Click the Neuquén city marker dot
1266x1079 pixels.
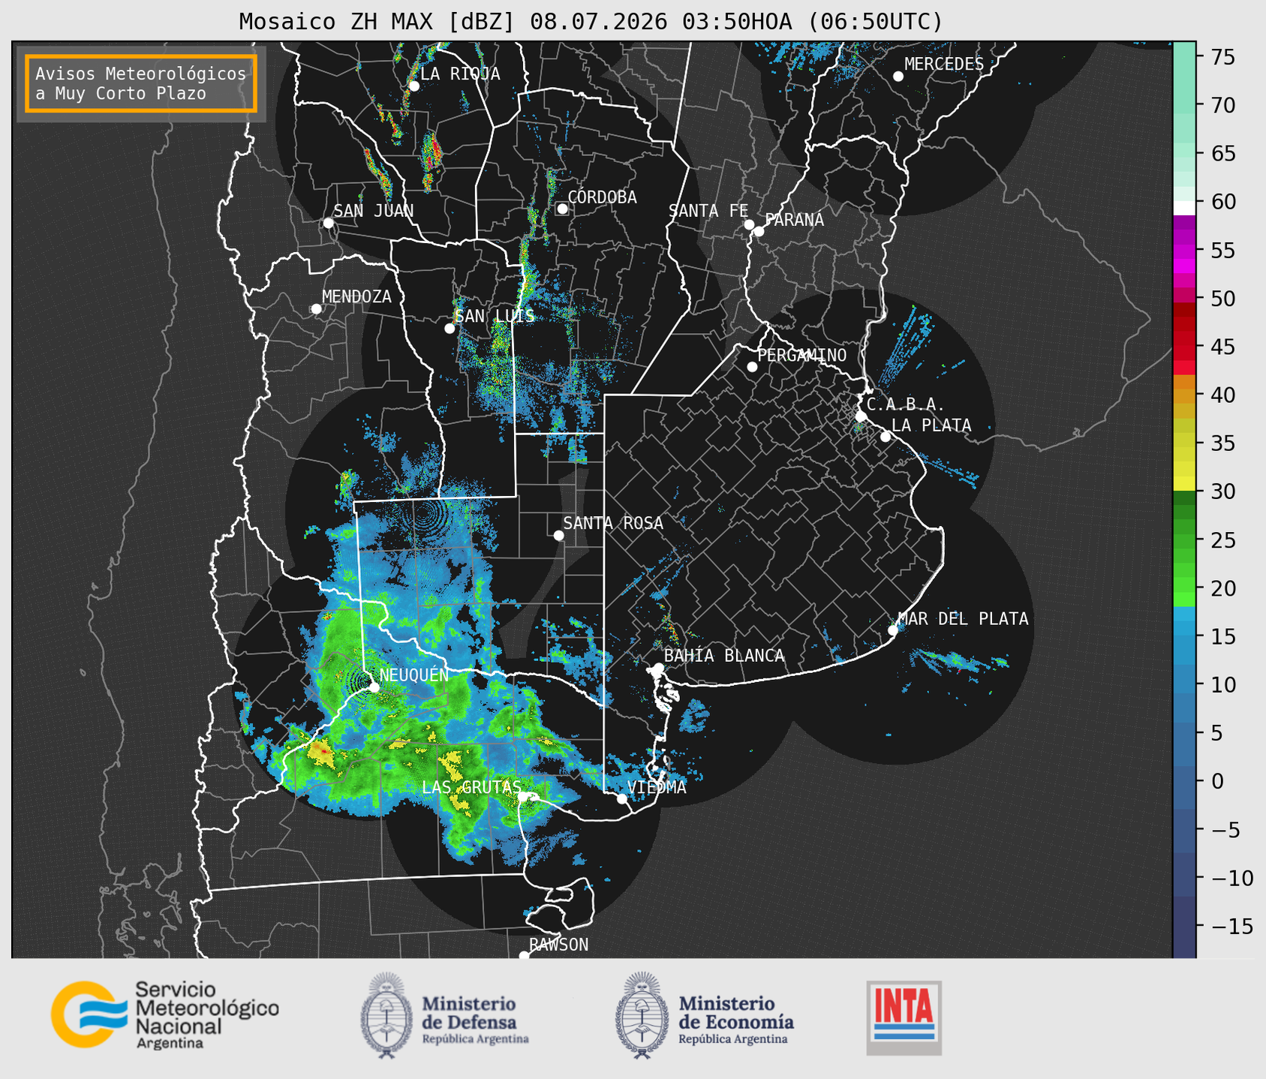tap(374, 687)
